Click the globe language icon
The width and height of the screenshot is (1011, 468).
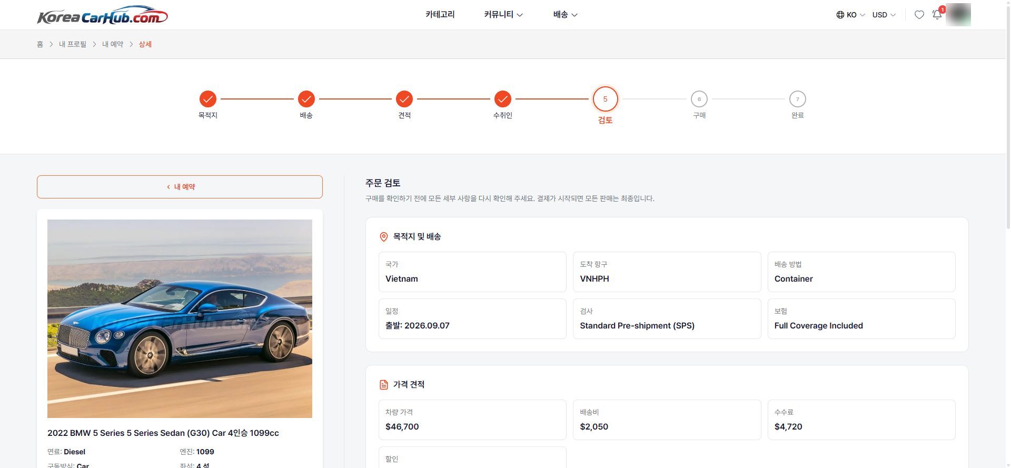coord(840,15)
